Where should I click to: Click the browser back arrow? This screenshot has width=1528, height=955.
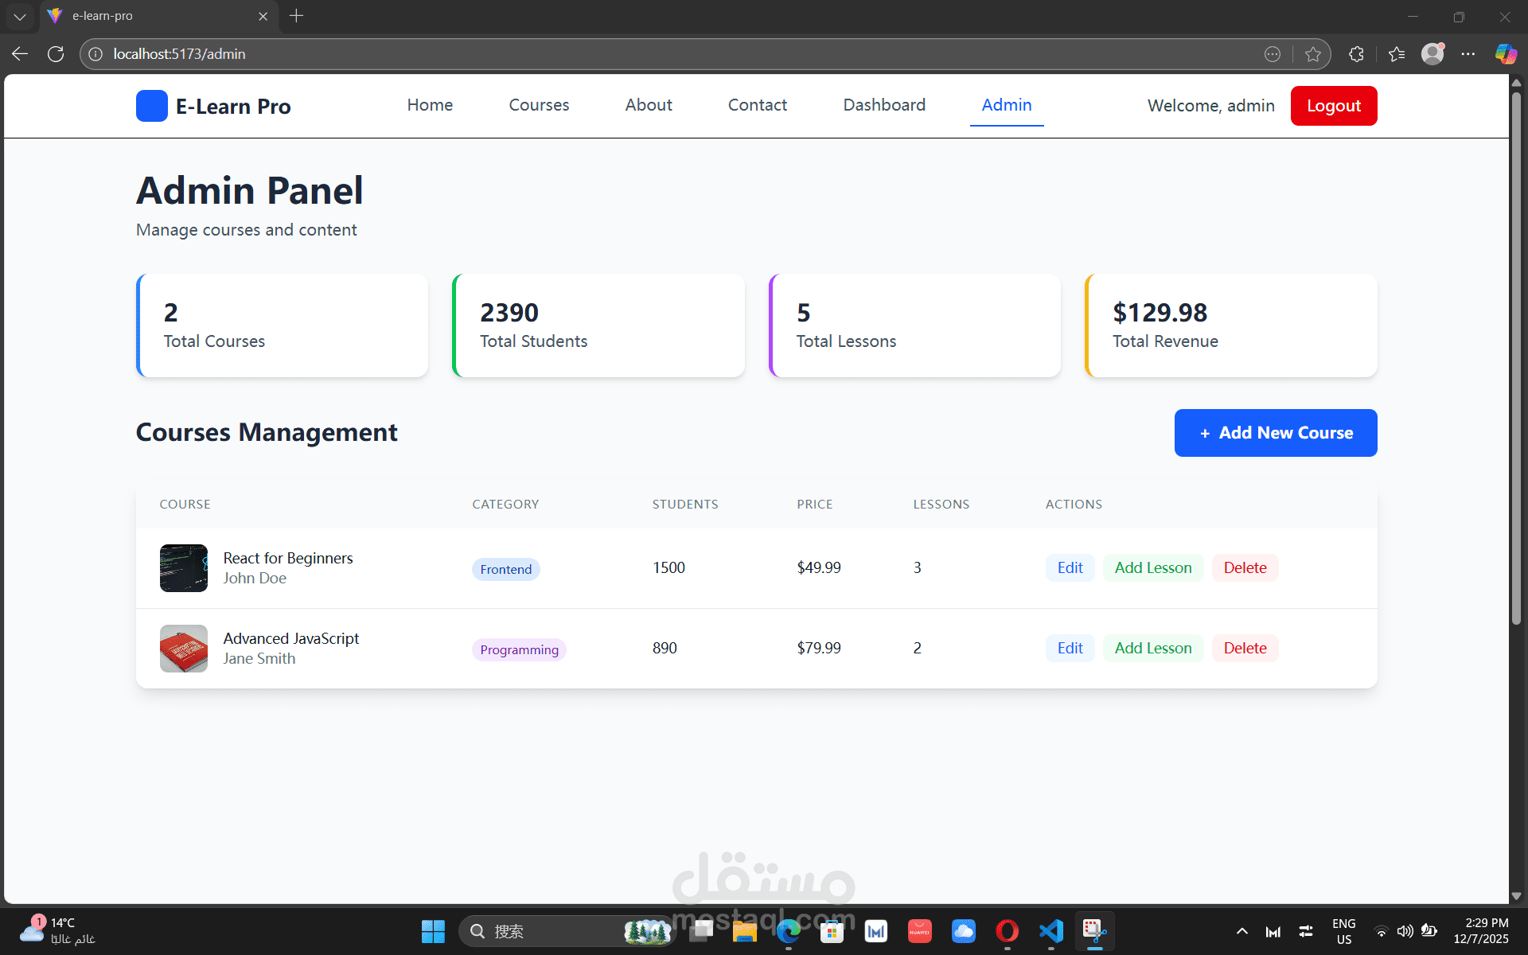tap(20, 54)
